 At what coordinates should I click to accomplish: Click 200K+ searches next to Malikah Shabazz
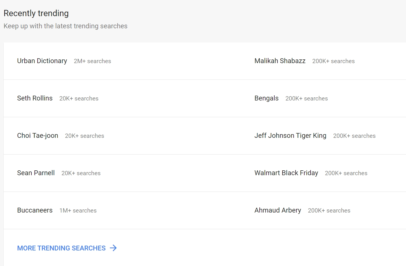[x=333, y=61]
